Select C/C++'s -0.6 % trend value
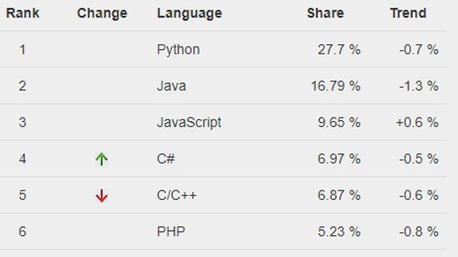Viewport: 458px width, 257px height. 419,195
